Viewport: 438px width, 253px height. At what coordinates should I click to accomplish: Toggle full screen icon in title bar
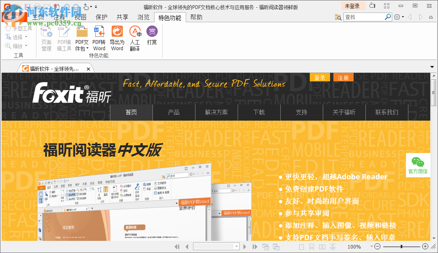pos(386,6)
